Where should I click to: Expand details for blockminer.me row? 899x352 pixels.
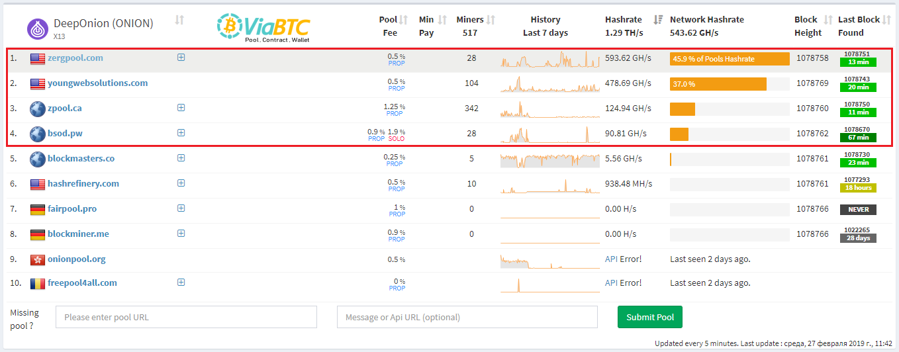pyautogui.click(x=181, y=233)
